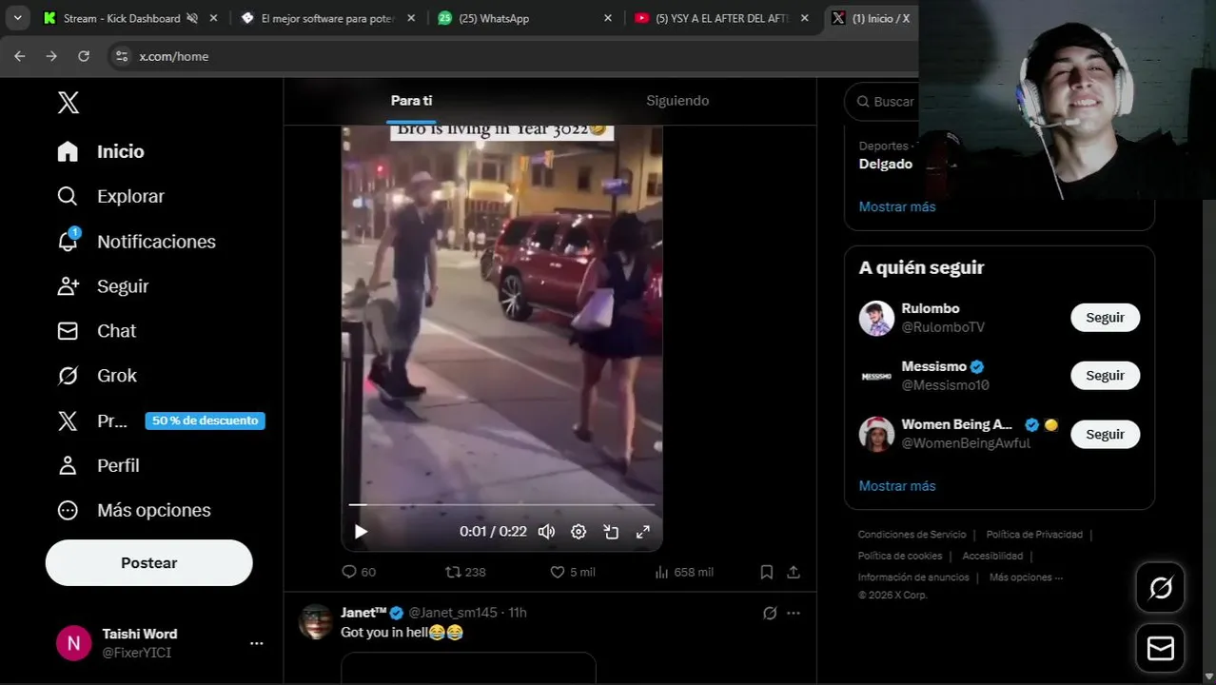Open Política de cookies link
The height and width of the screenshot is (685, 1216).
click(900, 556)
